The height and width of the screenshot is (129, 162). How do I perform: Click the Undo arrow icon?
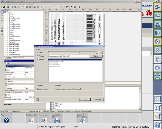23,7
